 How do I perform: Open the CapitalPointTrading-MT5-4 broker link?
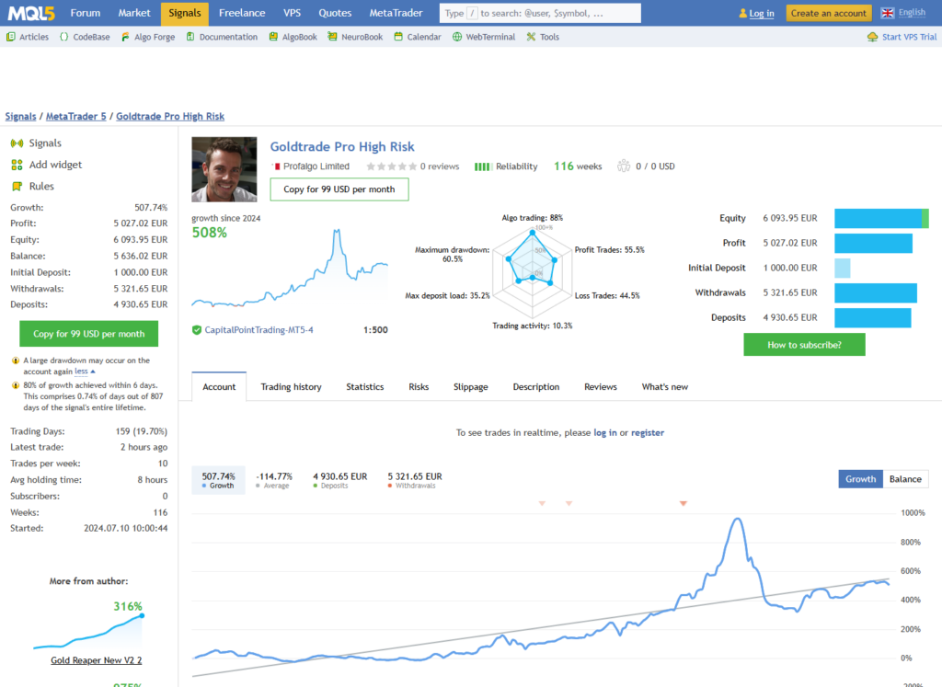pyautogui.click(x=258, y=329)
